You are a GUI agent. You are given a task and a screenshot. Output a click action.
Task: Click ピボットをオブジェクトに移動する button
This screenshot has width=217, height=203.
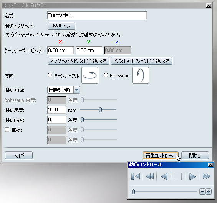(141, 61)
